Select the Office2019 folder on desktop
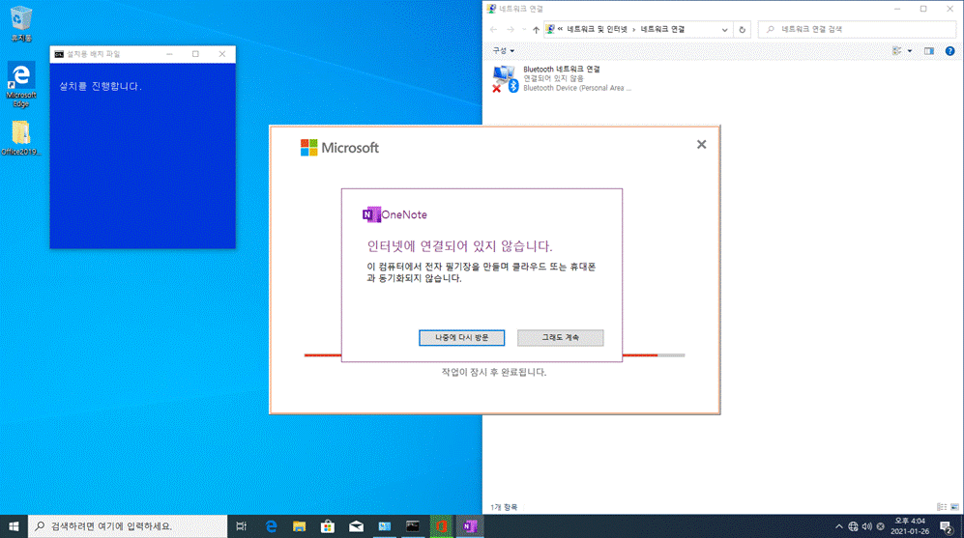 (21, 137)
